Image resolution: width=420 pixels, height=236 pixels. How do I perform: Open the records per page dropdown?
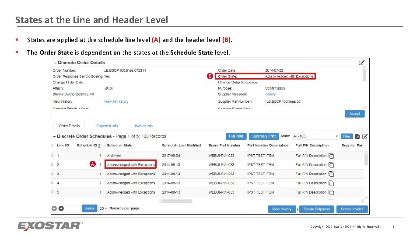coord(103,208)
